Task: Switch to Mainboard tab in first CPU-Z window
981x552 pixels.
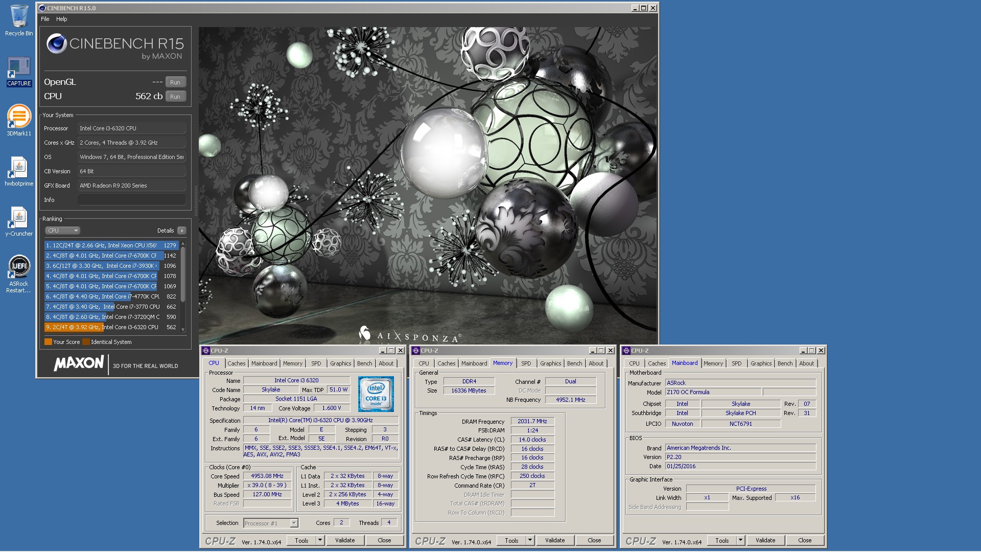Action: (x=264, y=363)
